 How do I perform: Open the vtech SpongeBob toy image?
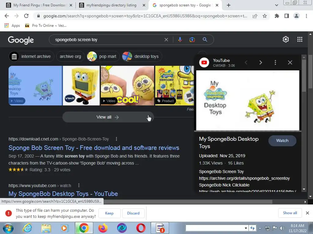click(81, 86)
